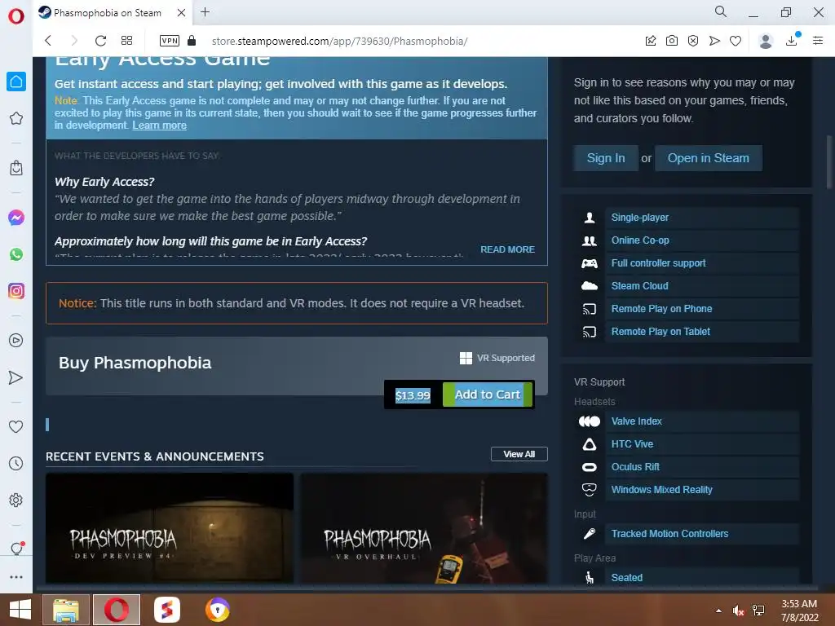Viewport: 835px width, 626px height.
Task: Close the Phasmophobia on Steam tab
Action: coord(181,12)
